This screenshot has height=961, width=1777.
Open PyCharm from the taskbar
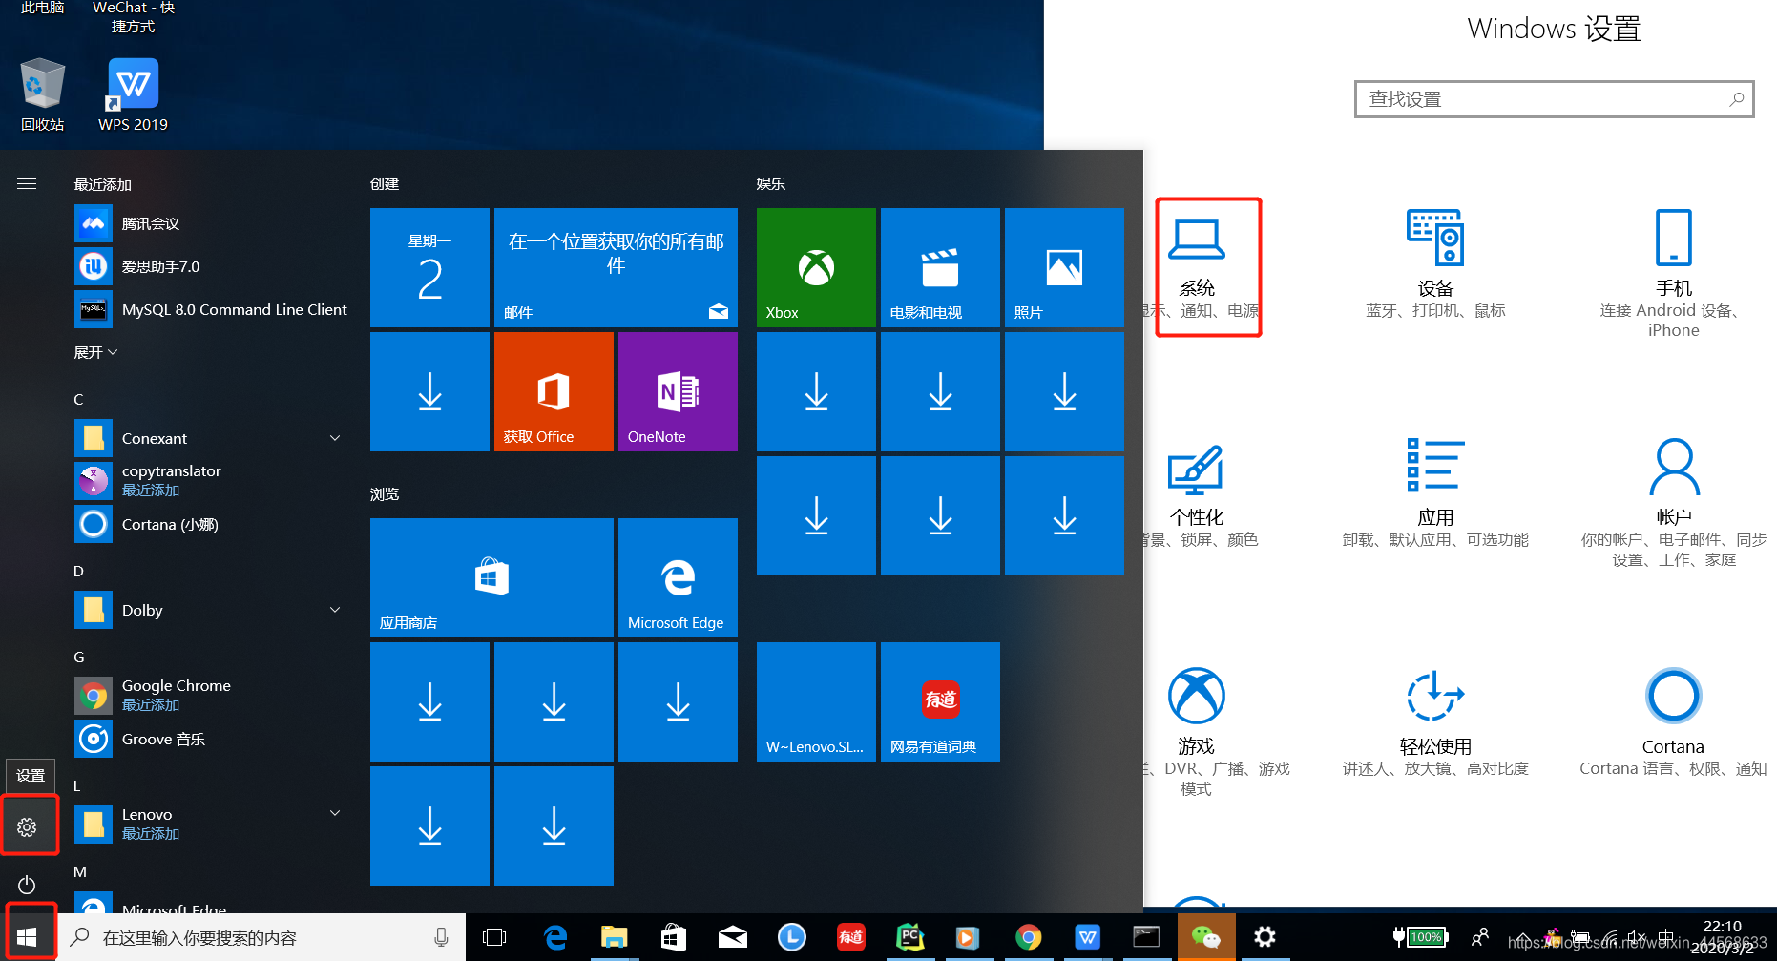click(909, 937)
